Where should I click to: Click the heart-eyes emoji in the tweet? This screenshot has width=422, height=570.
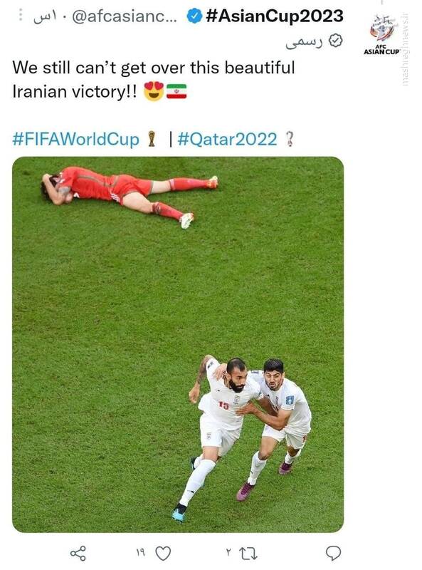coord(154,91)
